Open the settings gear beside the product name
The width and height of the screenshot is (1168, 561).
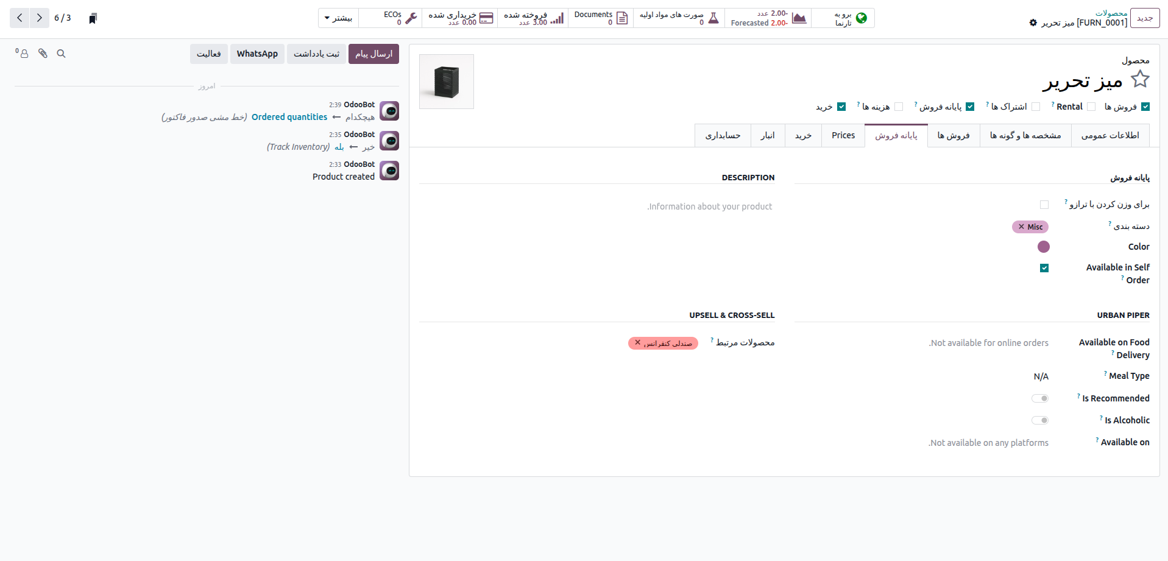point(1033,23)
